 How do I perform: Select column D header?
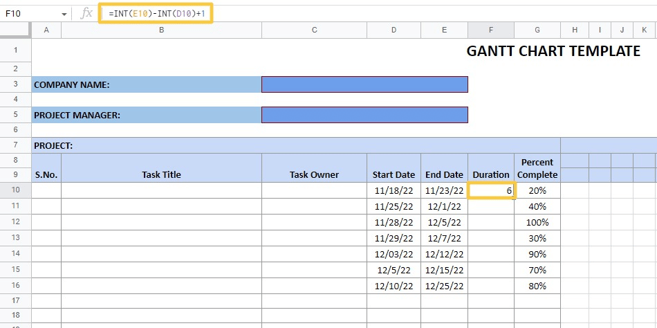coord(394,30)
